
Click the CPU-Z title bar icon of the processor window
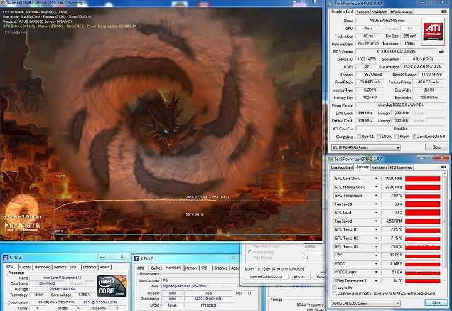click(x=6, y=258)
